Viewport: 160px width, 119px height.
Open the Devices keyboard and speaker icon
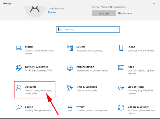tap(70, 48)
